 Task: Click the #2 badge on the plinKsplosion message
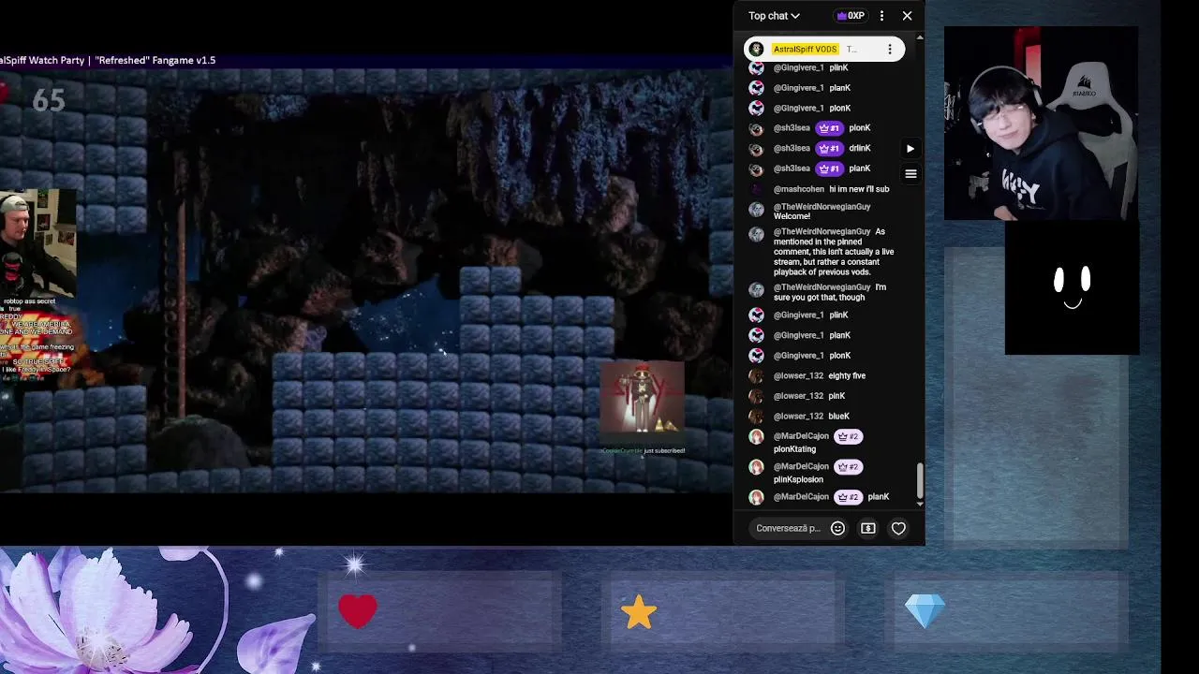click(x=848, y=466)
